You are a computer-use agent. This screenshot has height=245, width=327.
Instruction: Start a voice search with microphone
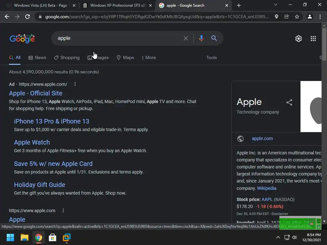[201, 38]
